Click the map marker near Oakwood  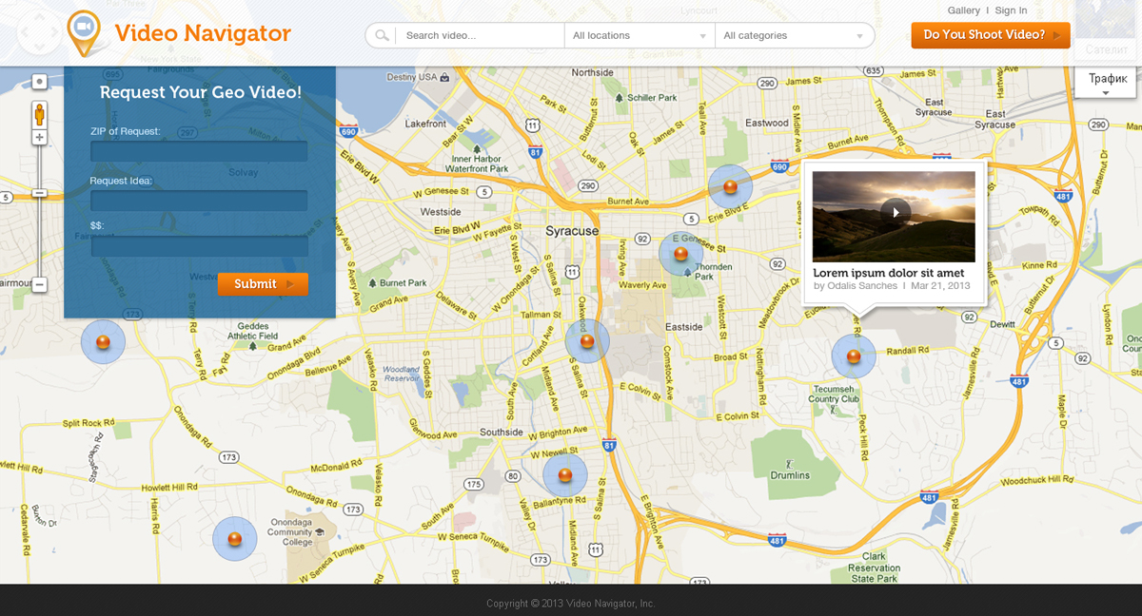tap(587, 341)
